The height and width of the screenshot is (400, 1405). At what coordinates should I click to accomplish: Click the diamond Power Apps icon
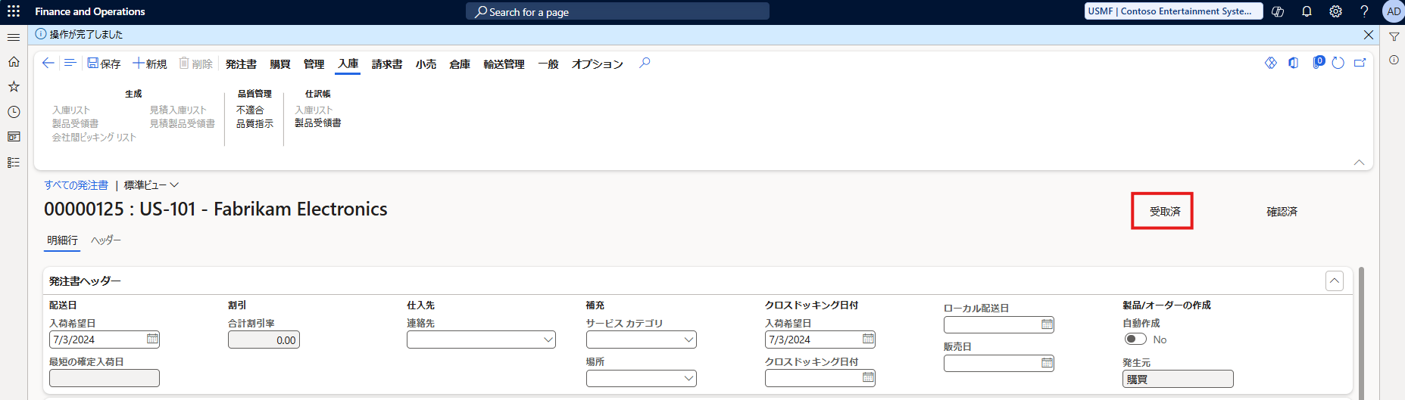tap(1271, 63)
